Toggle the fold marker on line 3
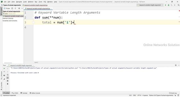This screenshot has height=101, width=180. (x=33, y=22)
